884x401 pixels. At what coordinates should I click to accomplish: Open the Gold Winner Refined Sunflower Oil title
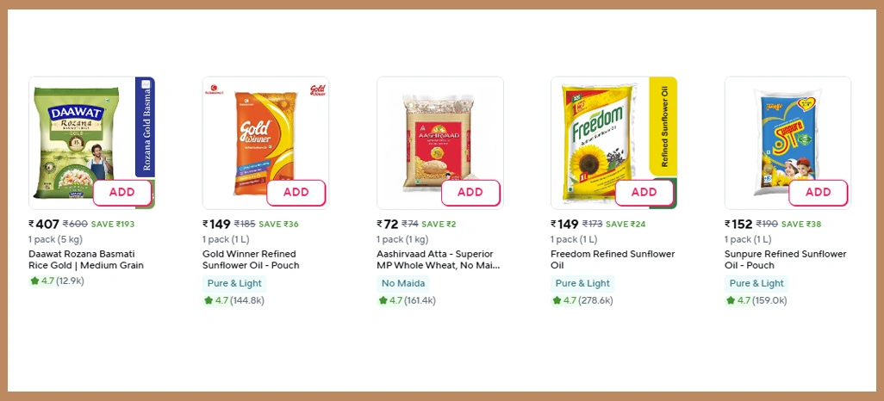pos(249,260)
